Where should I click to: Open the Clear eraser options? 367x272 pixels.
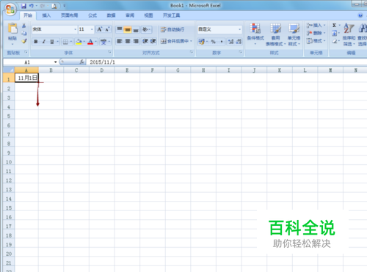[x=335, y=41]
